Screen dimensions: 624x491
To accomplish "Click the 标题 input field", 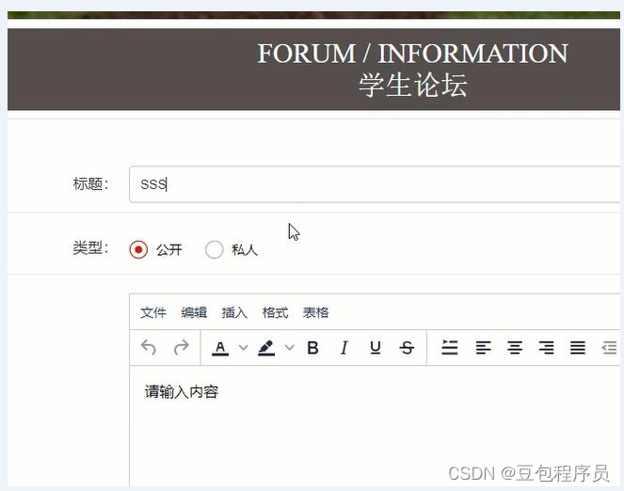I will (375, 184).
